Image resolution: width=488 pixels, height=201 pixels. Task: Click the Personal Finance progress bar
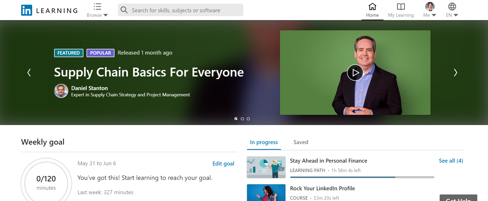(x=362, y=177)
